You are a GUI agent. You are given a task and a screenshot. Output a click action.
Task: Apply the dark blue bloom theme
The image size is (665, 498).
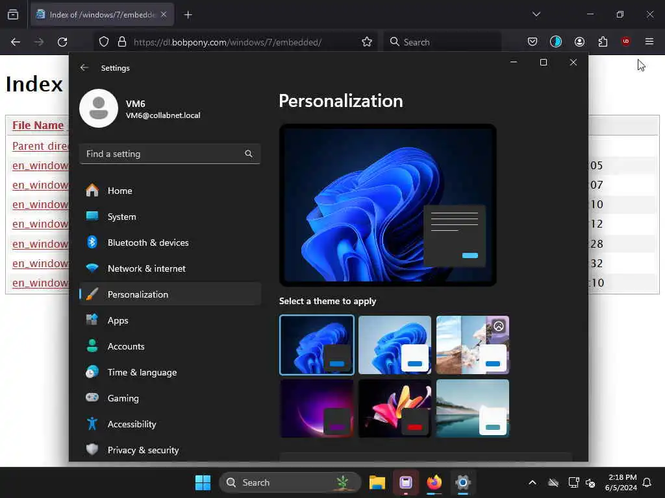[317, 345]
